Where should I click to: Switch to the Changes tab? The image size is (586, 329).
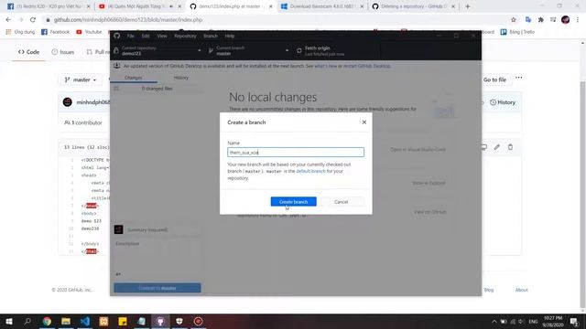[x=134, y=78]
